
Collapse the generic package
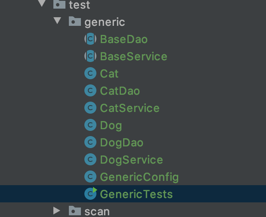pos(57,21)
